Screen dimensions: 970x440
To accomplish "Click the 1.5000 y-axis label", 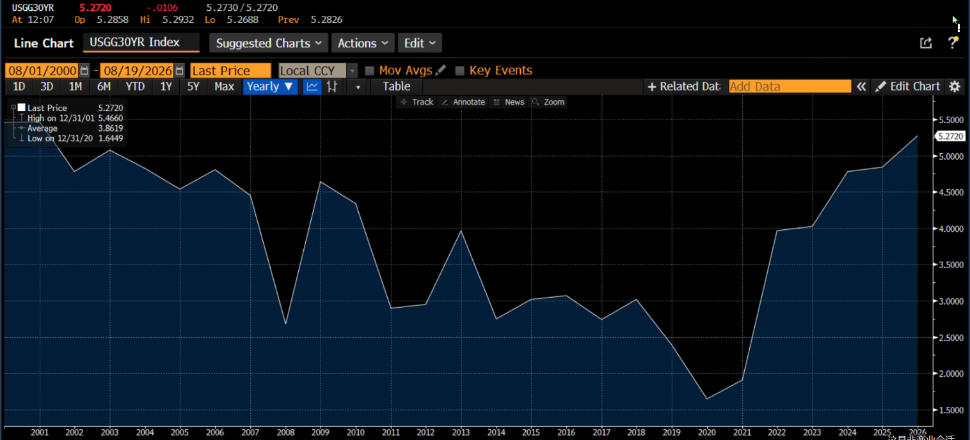I will [x=950, y=410].
